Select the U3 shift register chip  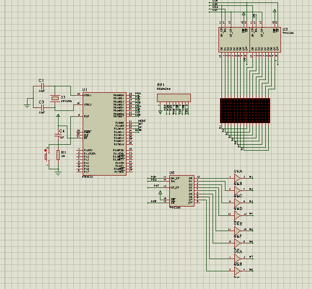265,40
